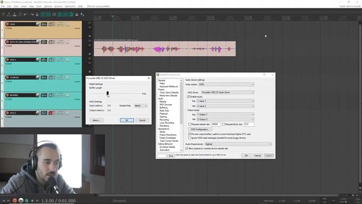Toggle Enable inputs checkbox
The height and width of the screenshot is (204, 362).
click(x=188, y=97)
